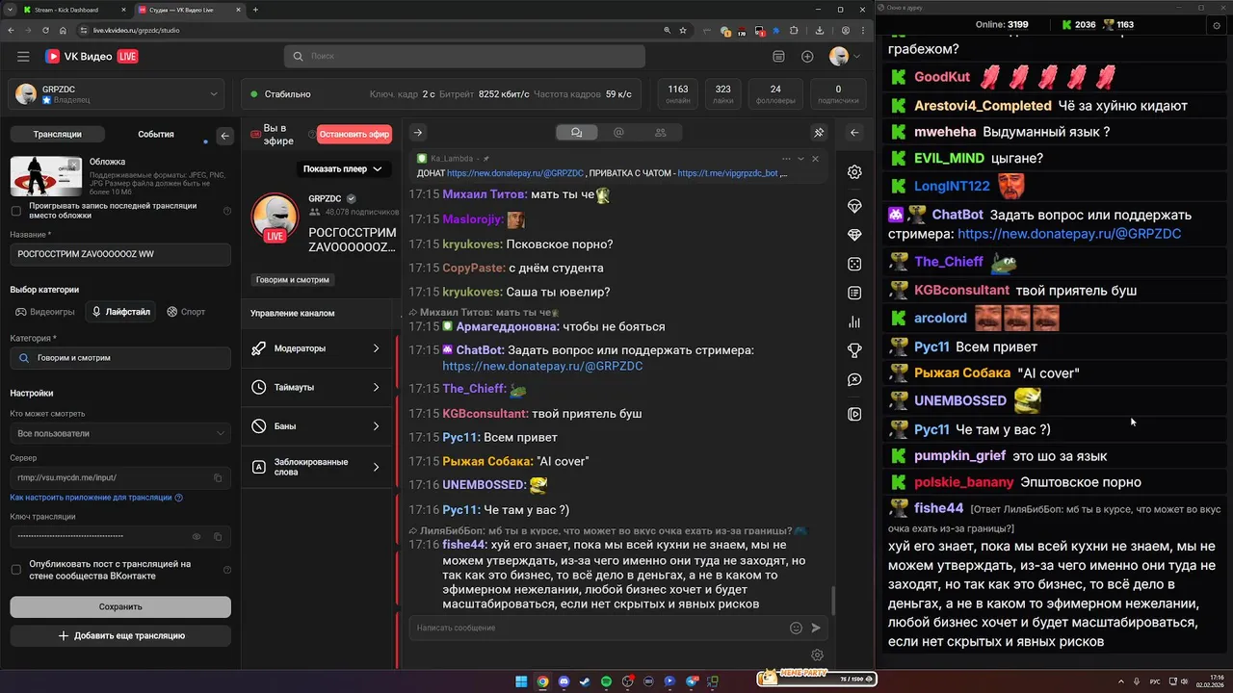Click the gem icon in right sidebar
Viewport: 1233px width, 693px height.
[854, 235]
